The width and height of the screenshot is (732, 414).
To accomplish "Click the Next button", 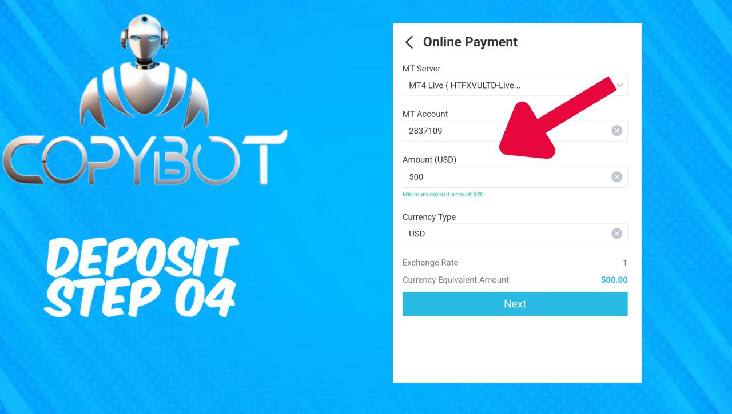I will tap(515, 304).
